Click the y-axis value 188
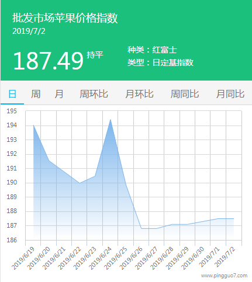This screenshot has width=252, height=282. pos(12,211)
